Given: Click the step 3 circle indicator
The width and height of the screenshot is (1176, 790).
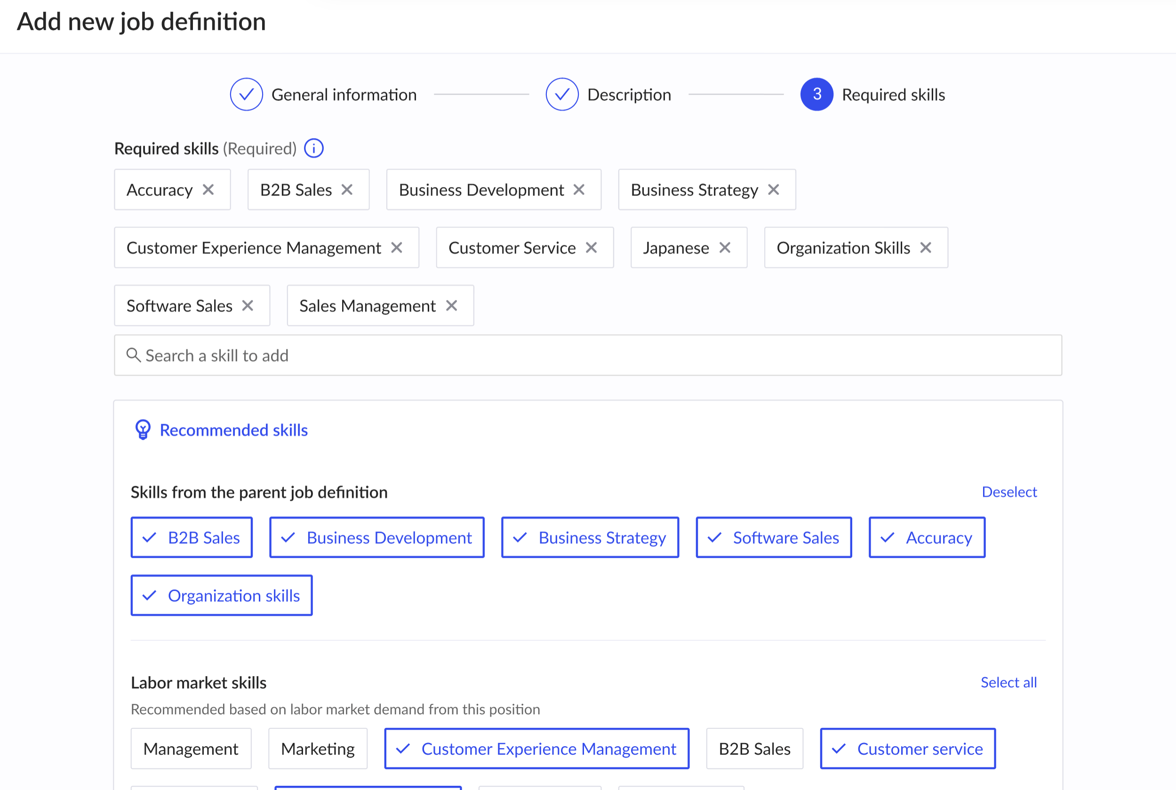Looking at the screenshot, I should click(x=816, y=94).
